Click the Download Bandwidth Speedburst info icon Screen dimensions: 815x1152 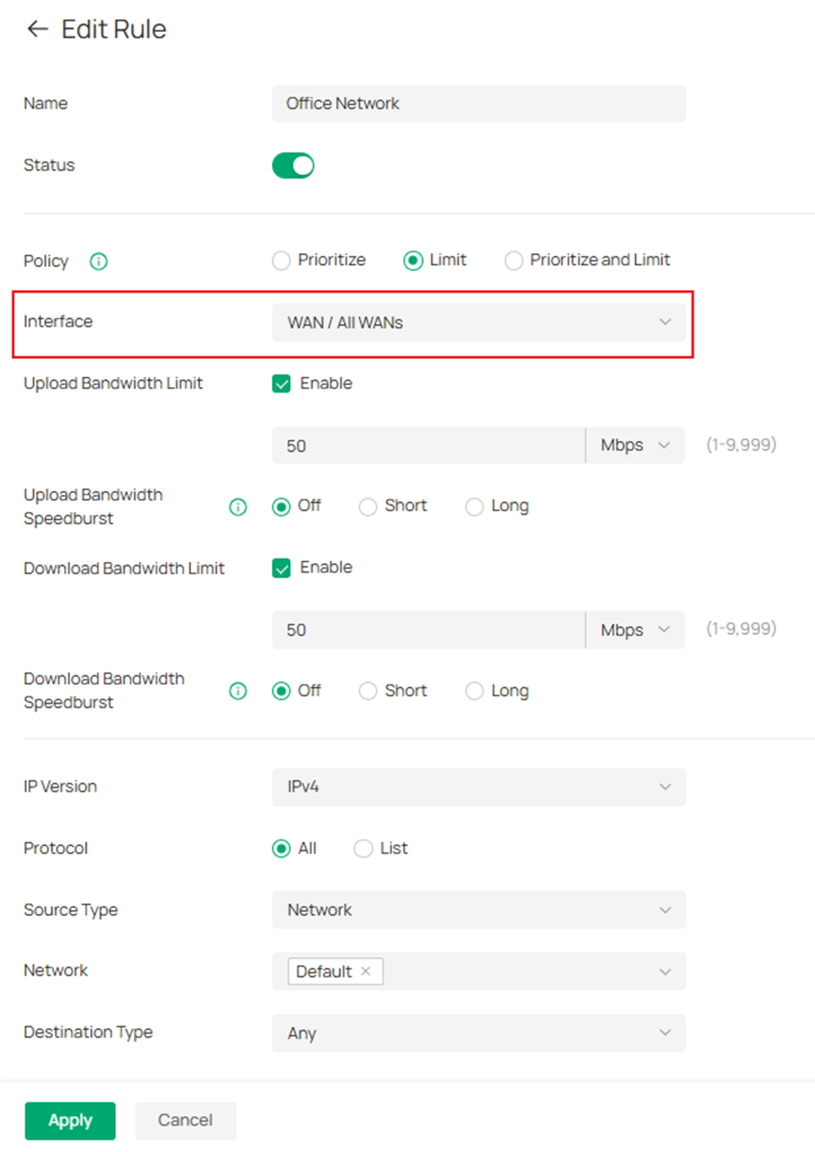click(x=238, y=691)
